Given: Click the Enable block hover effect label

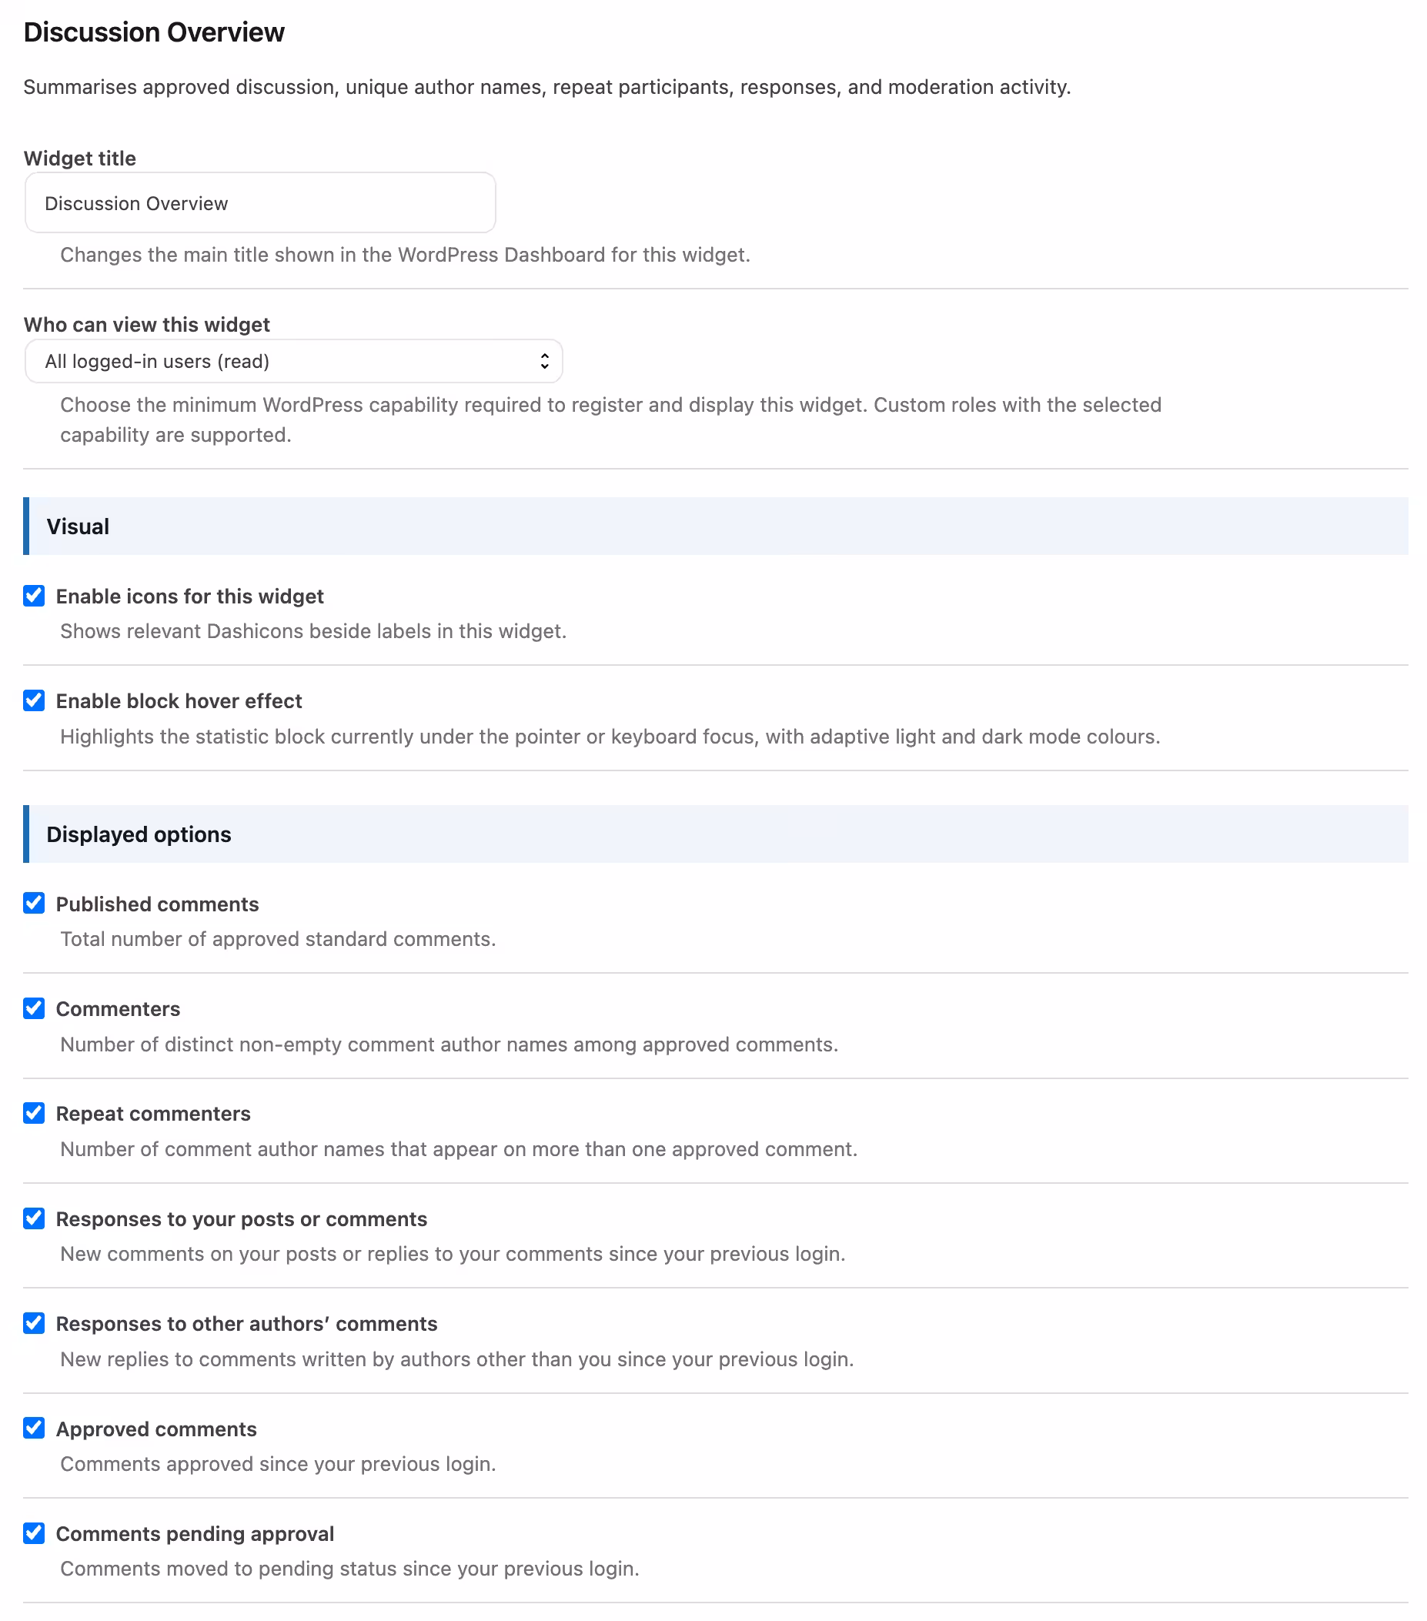Looking at the screenshot, I should pyautogui.click(x=179, y=701).
